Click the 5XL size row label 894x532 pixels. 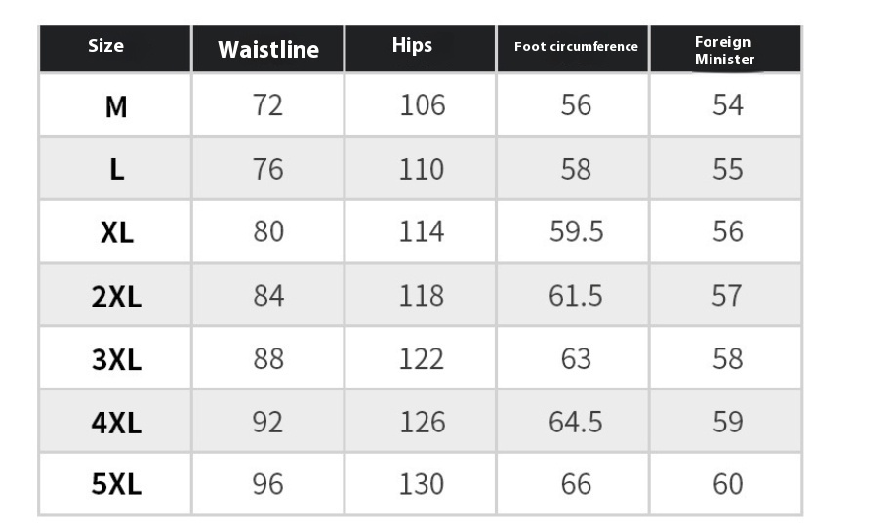point(116,484)
